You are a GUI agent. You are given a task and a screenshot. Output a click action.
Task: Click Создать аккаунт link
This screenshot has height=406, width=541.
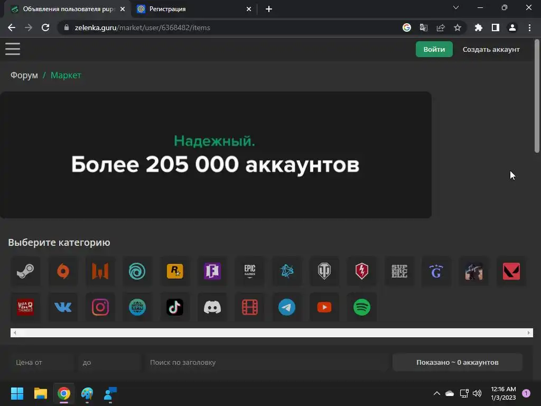[491, 49]
